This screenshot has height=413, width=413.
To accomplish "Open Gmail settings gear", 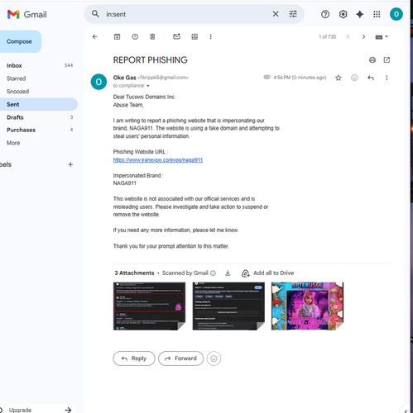I will [343, 14].
